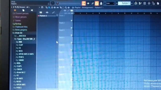Select the Slip tool in playlist
Viewport: 161px width, 90px height.
pyautogui.click(x=58, y=7)
